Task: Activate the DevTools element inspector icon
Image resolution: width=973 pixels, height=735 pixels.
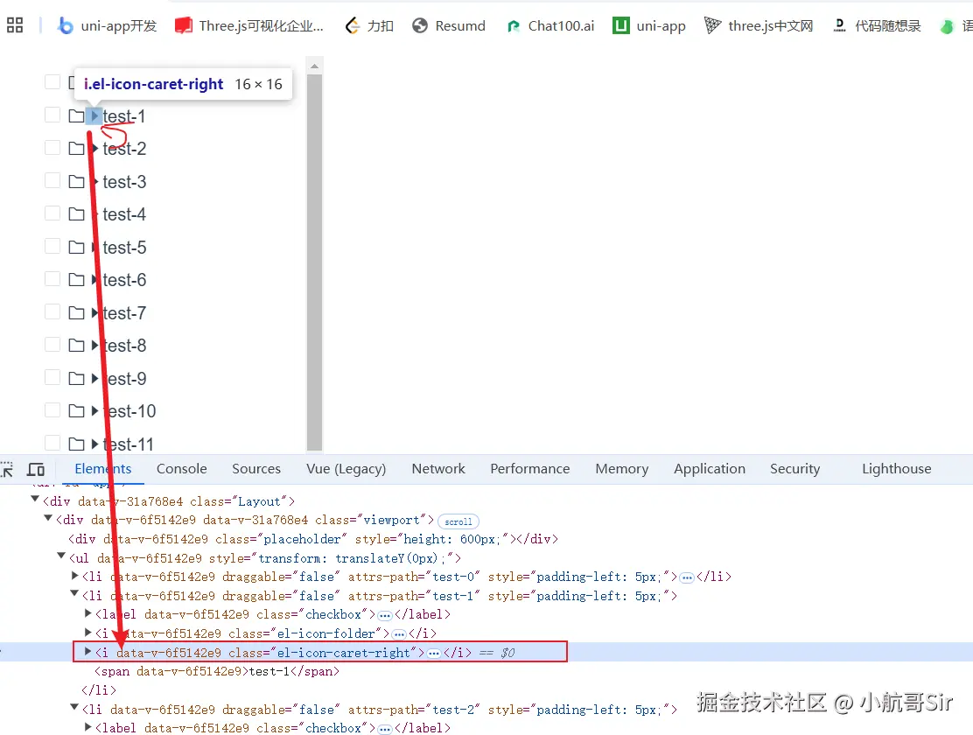Action: click(x=7, y=469)
